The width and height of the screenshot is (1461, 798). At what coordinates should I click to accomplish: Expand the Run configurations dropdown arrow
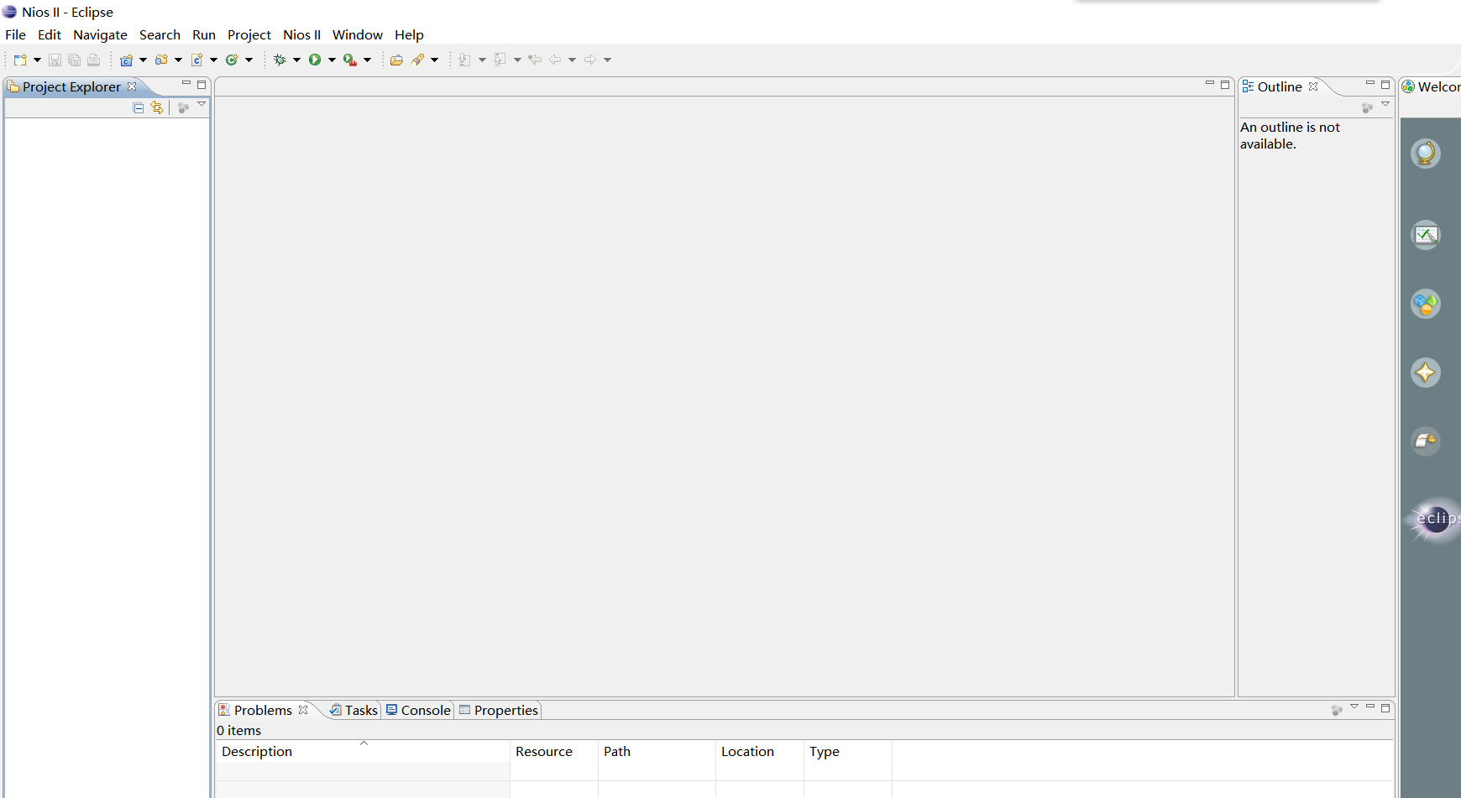pos(332,60)
